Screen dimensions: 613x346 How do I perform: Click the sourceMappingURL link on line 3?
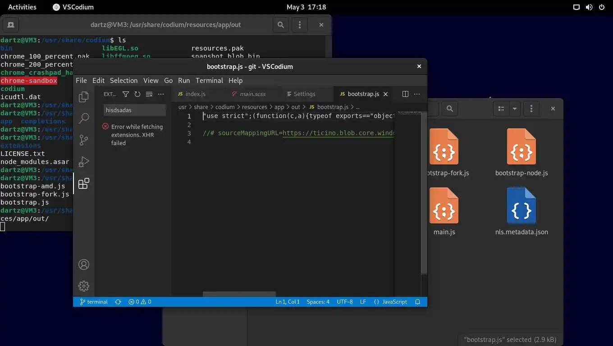point(339,133)
